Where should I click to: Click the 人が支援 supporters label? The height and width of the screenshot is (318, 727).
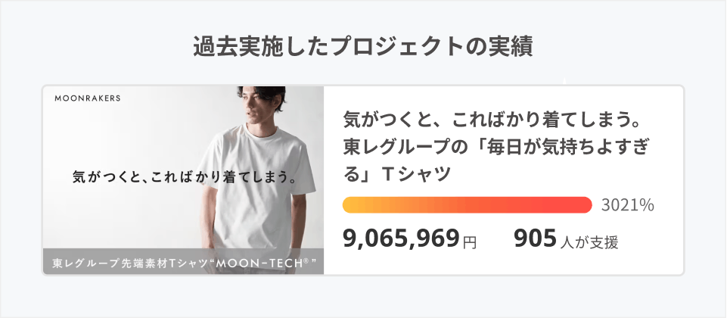(589, 242)
